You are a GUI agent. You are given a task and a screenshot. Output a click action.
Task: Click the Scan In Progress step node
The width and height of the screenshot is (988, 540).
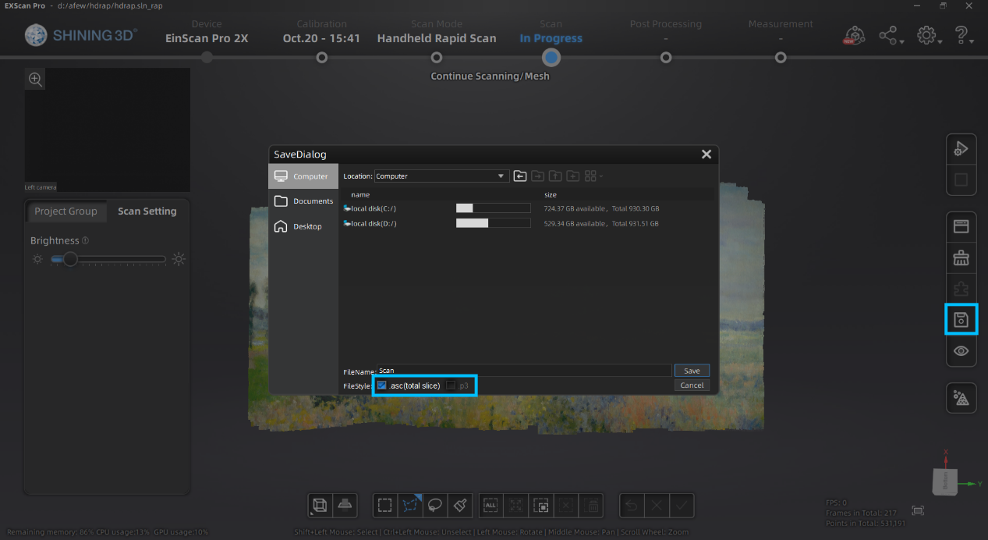(551, 57)
